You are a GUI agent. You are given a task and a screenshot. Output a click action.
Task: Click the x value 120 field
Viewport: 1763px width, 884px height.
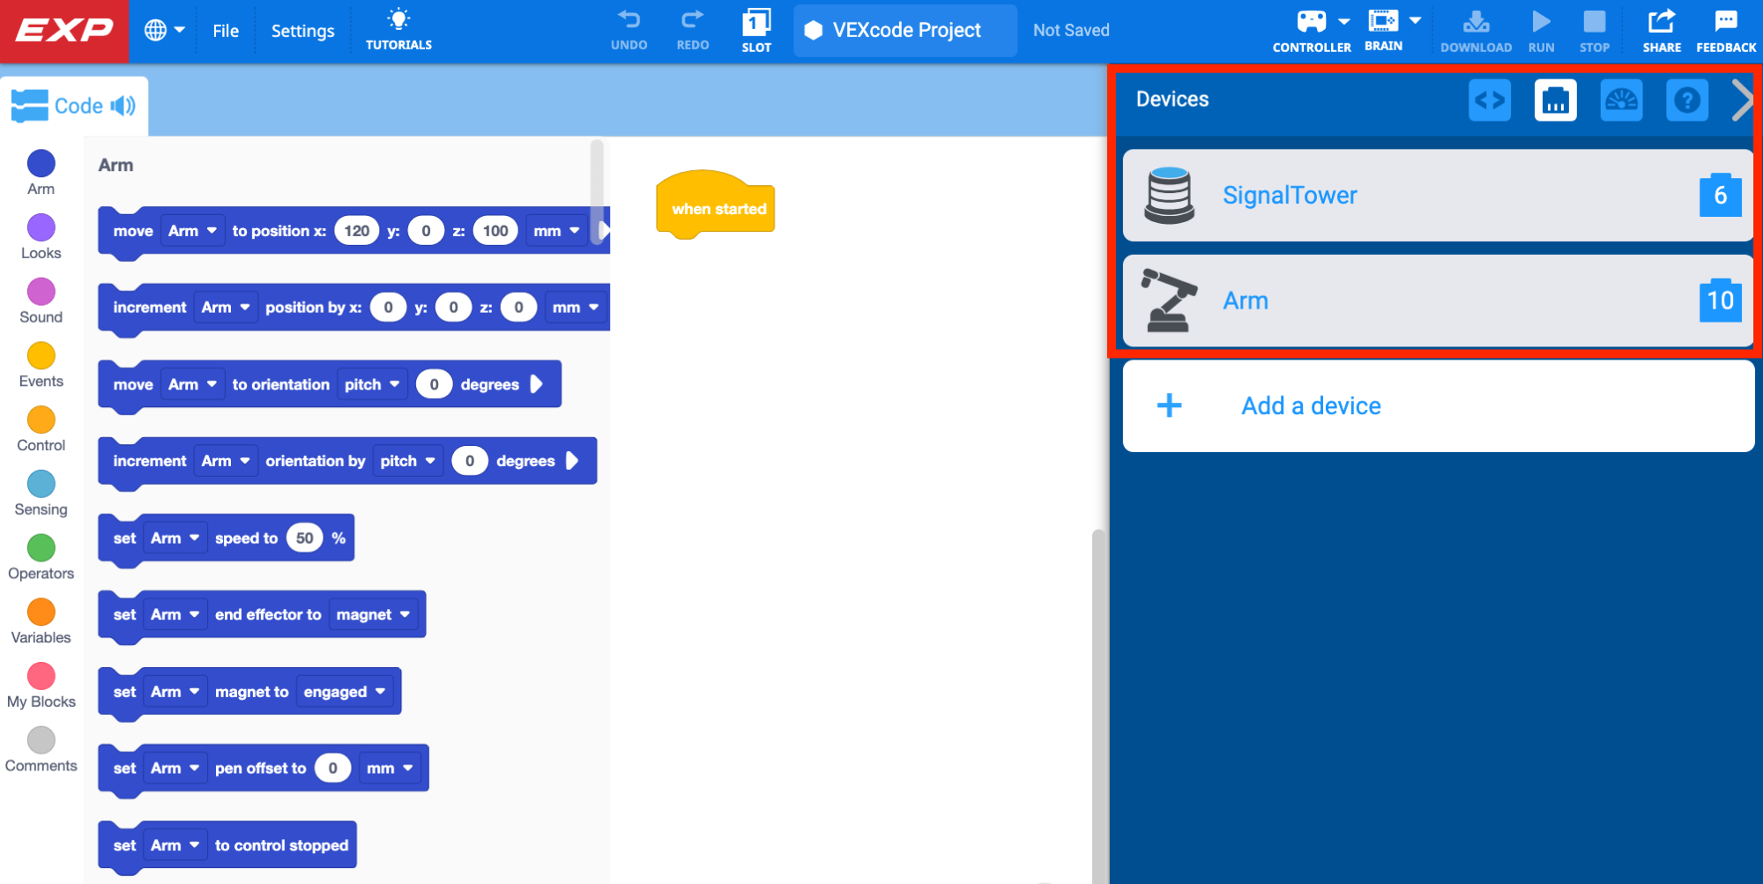click(357, 231)
